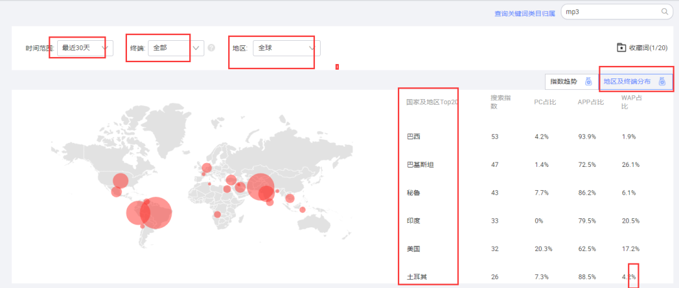Click PC占比 value 20.3% for 美国
This screenshot has height=288, width=679.
point(543,249)
